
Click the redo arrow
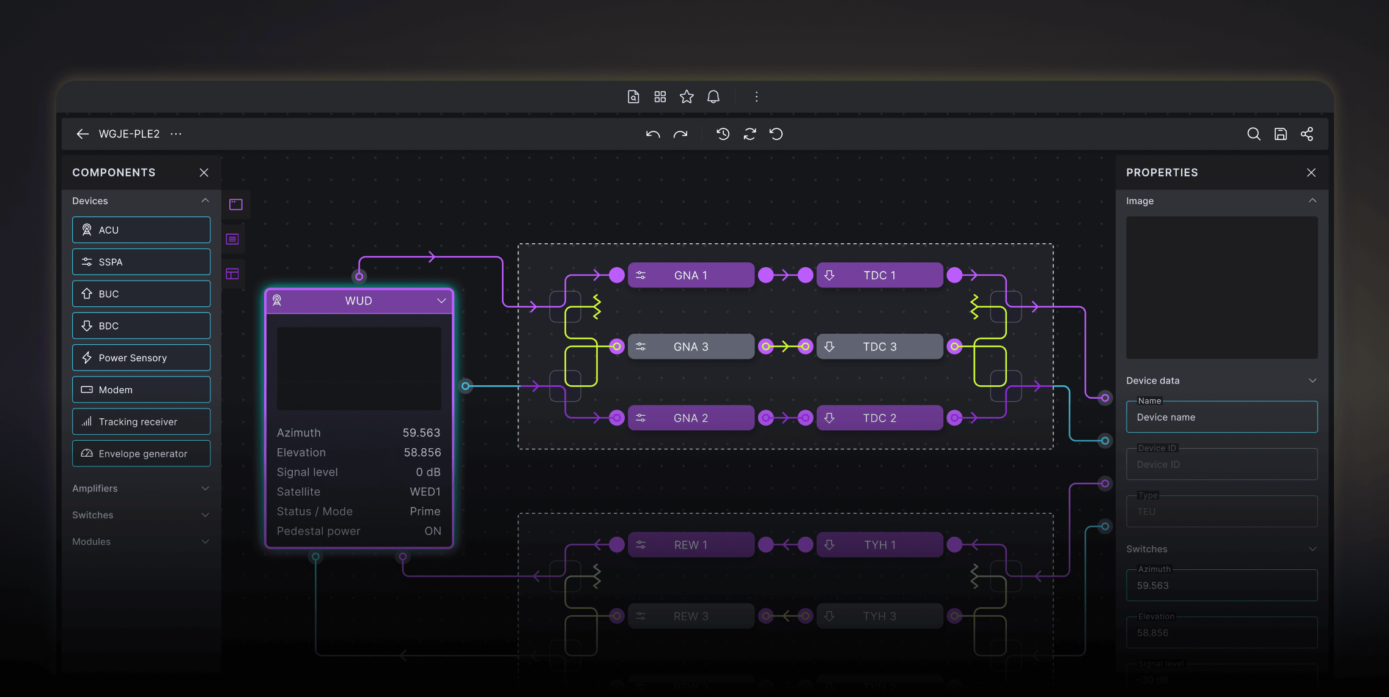tap(680, 134)
